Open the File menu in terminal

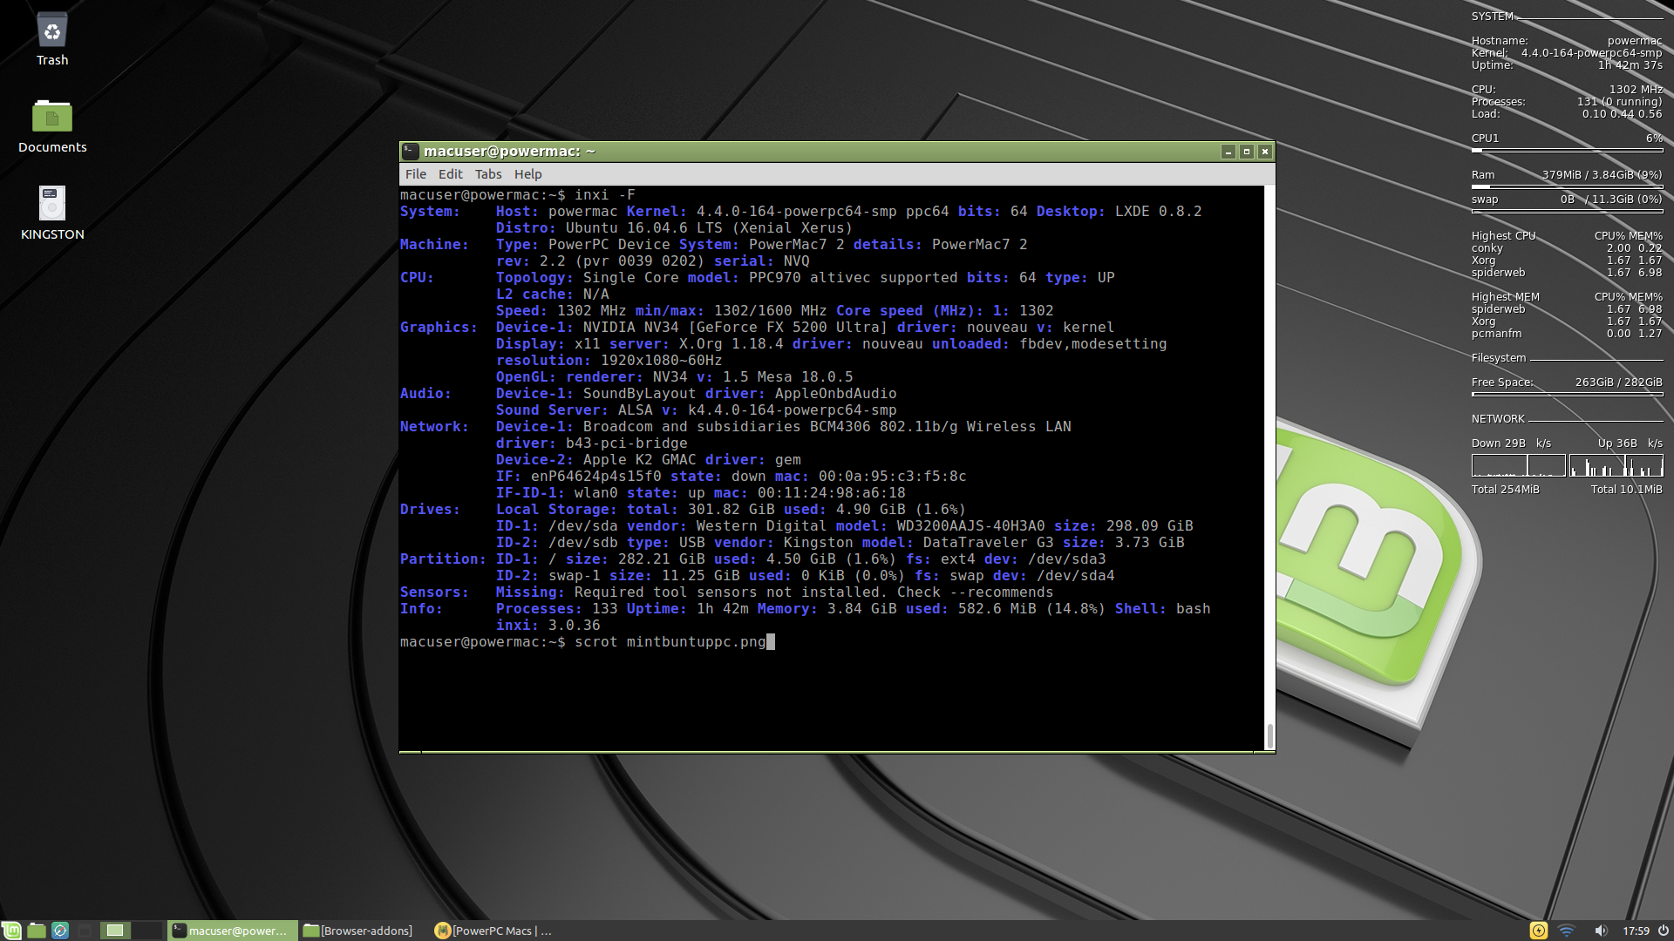415,174
